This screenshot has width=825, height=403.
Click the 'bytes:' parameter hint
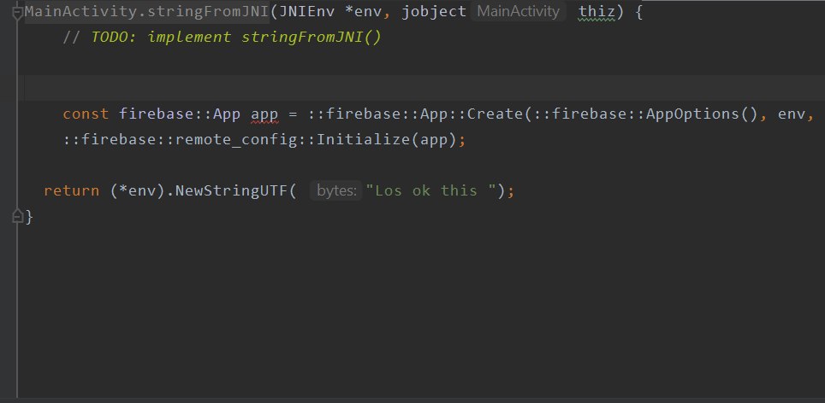(x=336, y=190)
